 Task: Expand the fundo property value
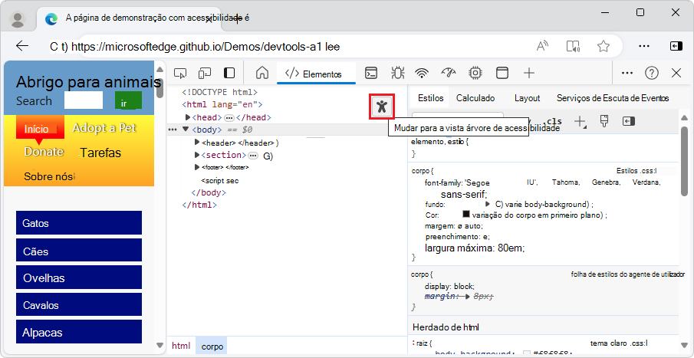(x=487, y=204)
